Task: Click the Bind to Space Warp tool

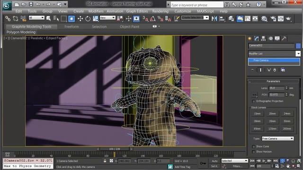Action: [23, 19]
